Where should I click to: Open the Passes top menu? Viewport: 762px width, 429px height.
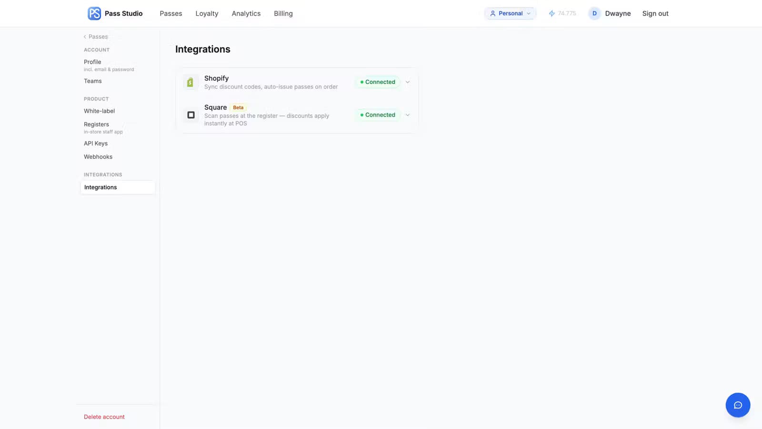pos(171,13)
